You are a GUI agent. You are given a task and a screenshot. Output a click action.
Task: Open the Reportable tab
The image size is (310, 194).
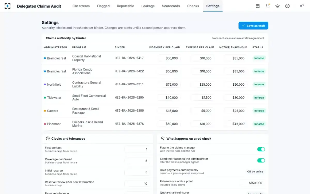[x=125, y=6]
